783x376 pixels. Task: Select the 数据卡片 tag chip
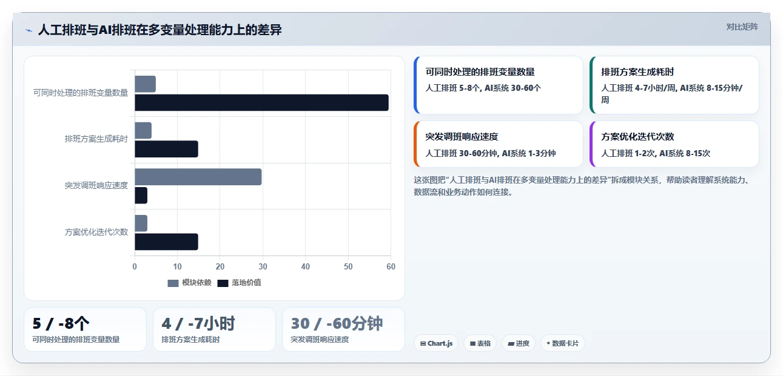click(563, 343)
